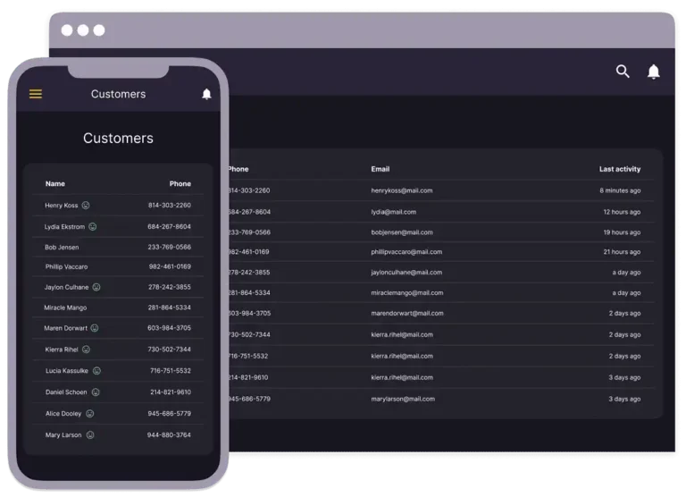This screenshot has height=497, width=686.
Task: Sort the desktop table by Email
Action: click(381, 169)
